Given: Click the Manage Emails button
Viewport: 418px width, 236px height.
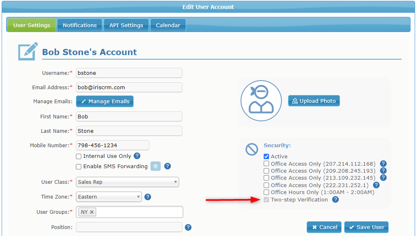Looking at the screenshot, I should (105, 101).
